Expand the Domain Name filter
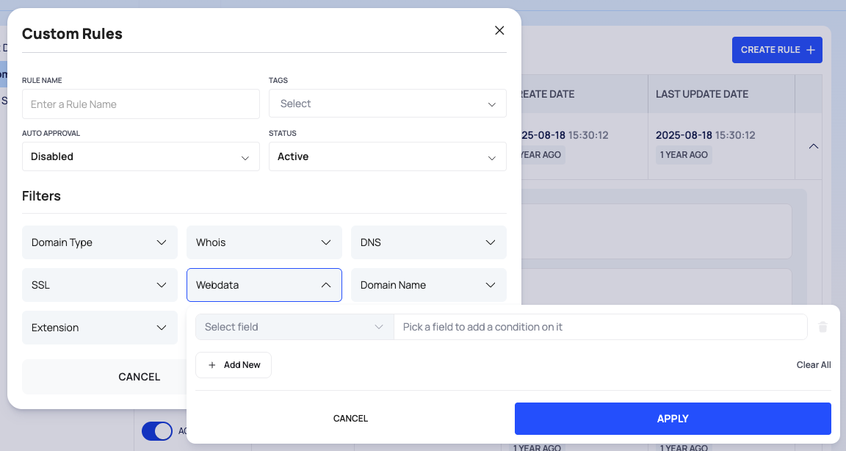The image size is (846, 451). tap(429, 285)
